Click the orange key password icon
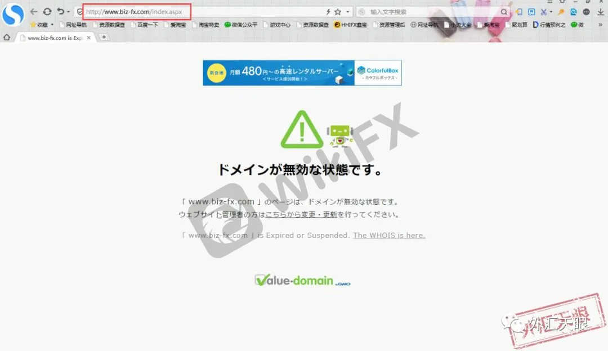 [x=561, y=12]
